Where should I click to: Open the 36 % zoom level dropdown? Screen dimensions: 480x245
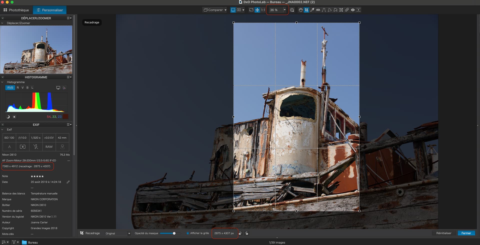click(x=284, y=10)
